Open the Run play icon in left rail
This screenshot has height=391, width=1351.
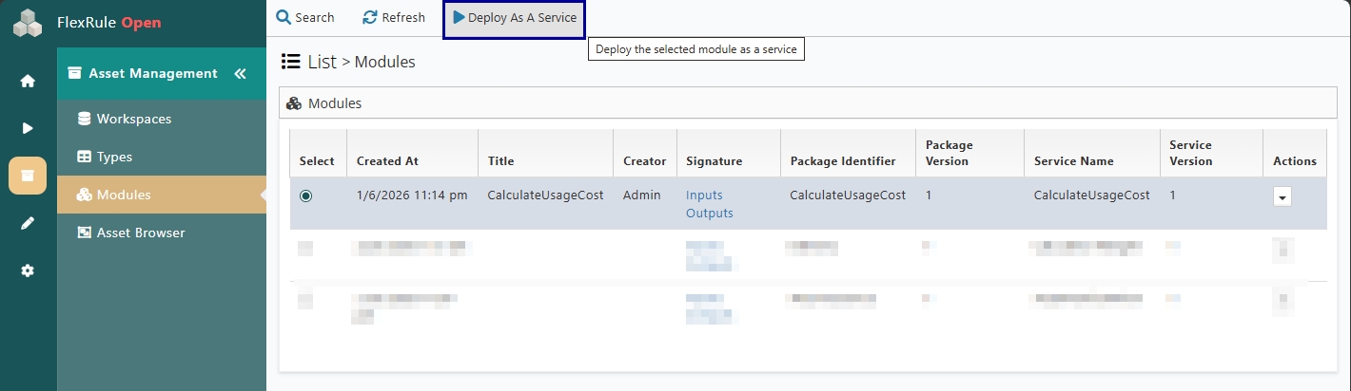point(28,128)
